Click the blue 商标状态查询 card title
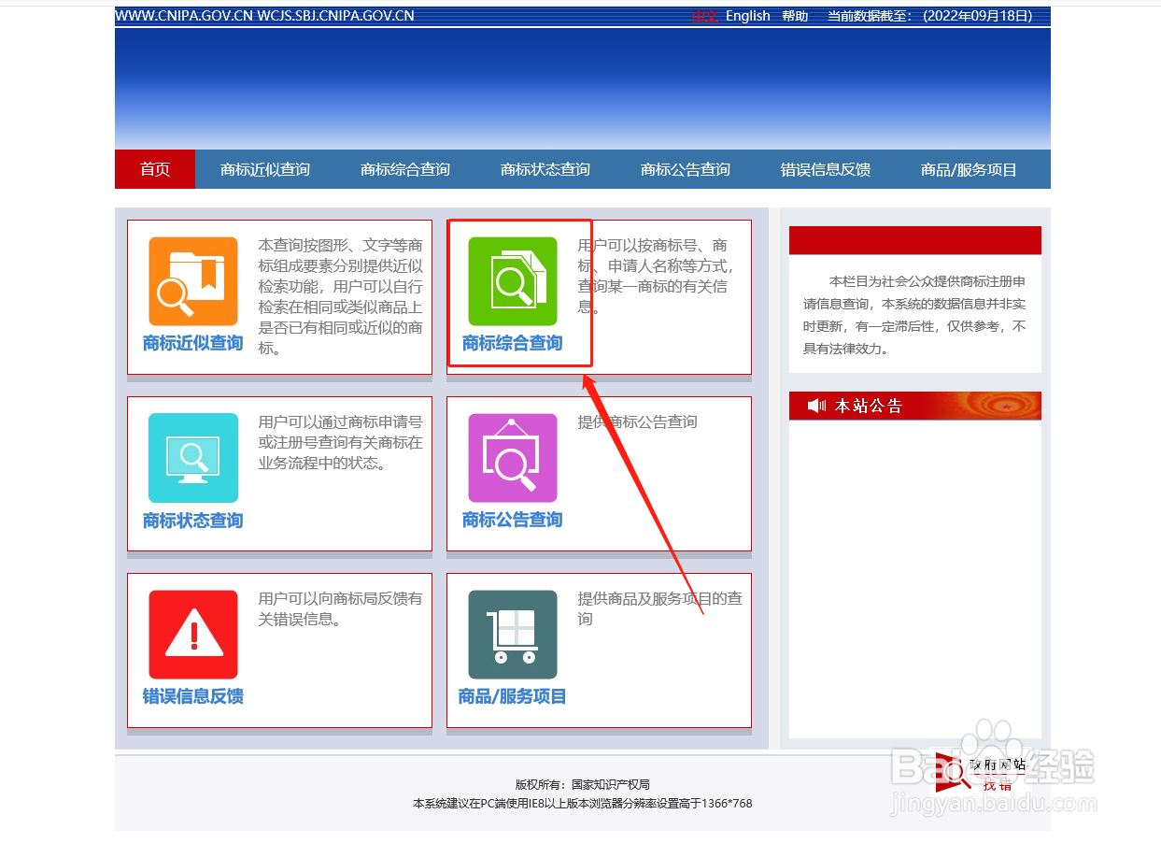 coord(193,520)
